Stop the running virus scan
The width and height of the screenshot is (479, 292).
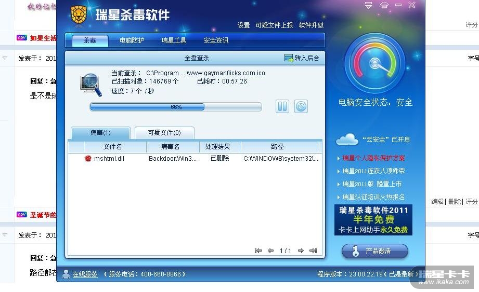pyautogui.click(x=301, y=106)
